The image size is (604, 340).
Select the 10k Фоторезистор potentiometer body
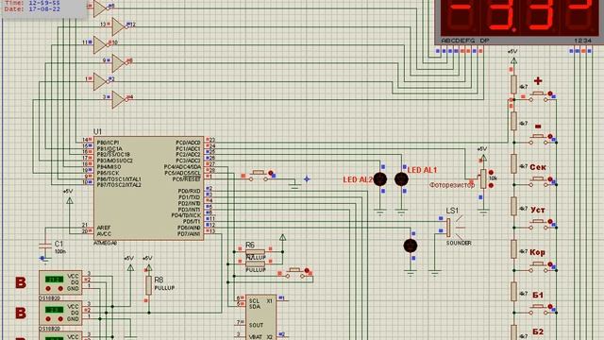pos(483,178)
